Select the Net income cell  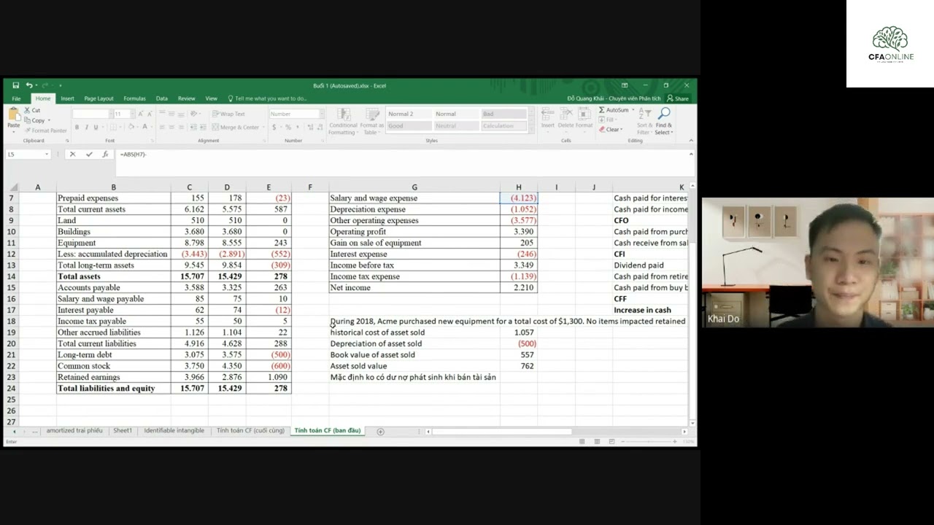click(414, 287)
